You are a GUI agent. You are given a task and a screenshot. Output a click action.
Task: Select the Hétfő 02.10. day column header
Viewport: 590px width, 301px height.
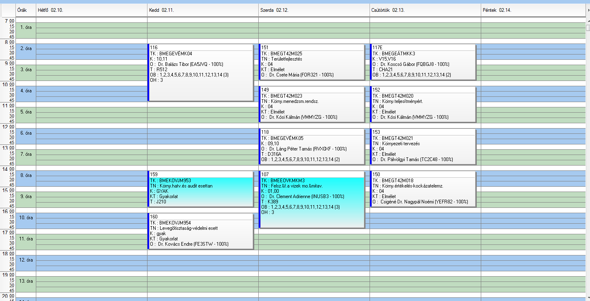pyautogui.click(x=92, y=10)
